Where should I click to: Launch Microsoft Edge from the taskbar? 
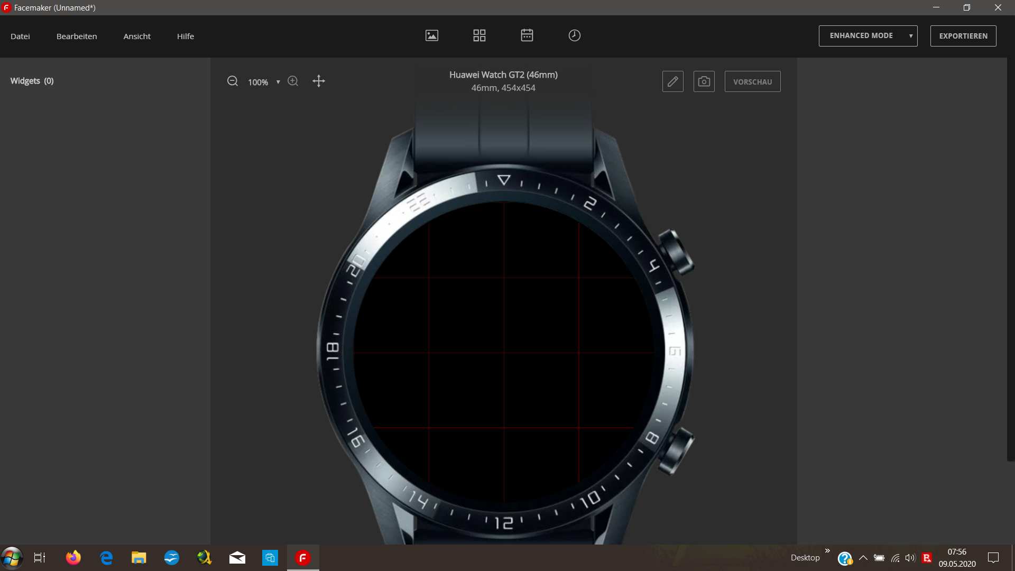pyautogui.click(x=106, y=558)
